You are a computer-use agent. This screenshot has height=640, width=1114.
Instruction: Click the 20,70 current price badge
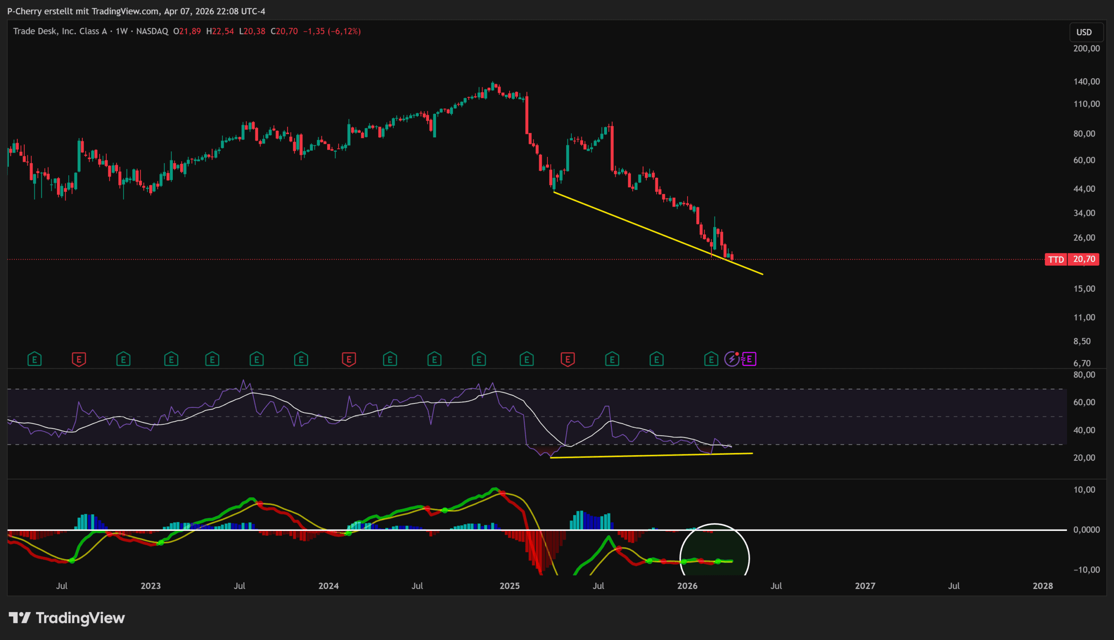[1084, 259]
